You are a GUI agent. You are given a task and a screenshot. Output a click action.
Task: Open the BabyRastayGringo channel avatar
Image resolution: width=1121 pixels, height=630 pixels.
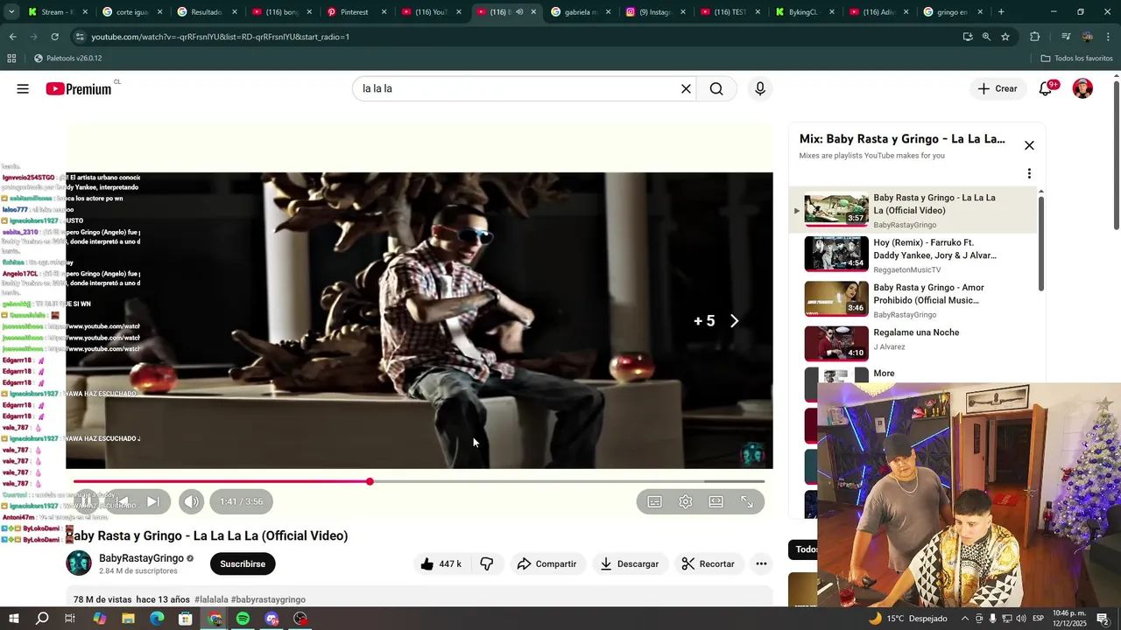click(79, 563)
